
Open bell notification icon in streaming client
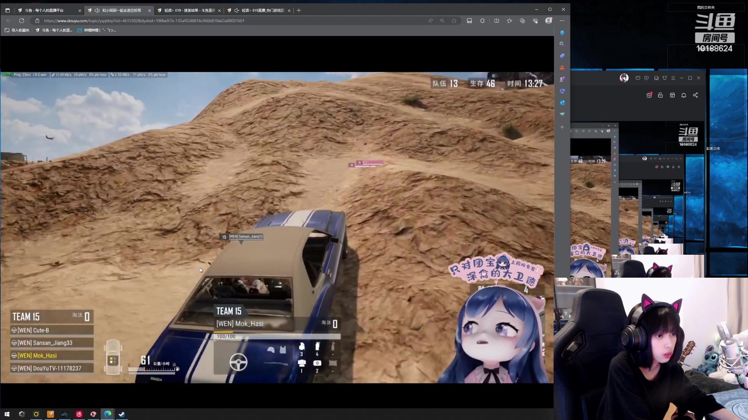pos(684,95)
